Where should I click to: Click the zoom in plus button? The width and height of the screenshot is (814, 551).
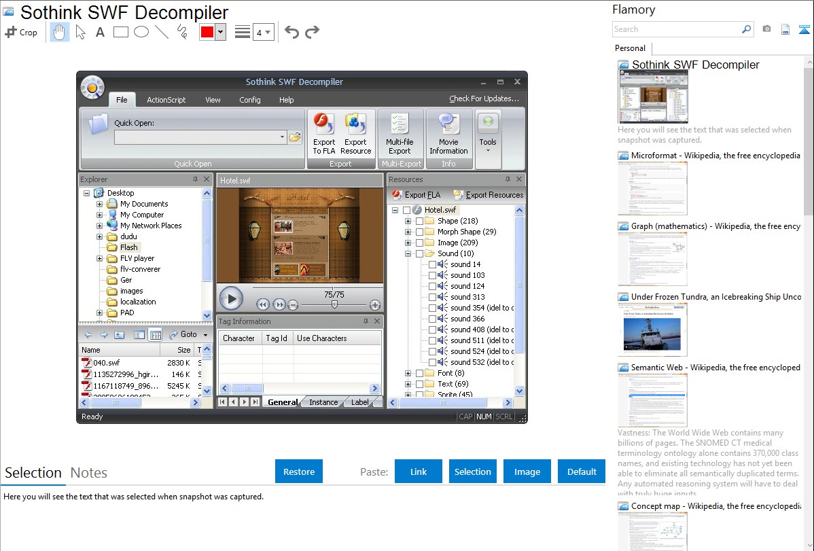[374, 305]
